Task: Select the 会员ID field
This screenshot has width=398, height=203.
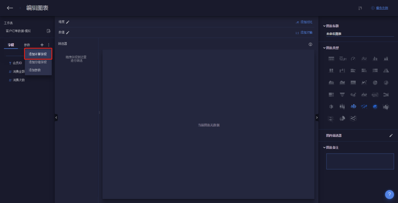Action: pyautogui.click(x=15, y=63)
